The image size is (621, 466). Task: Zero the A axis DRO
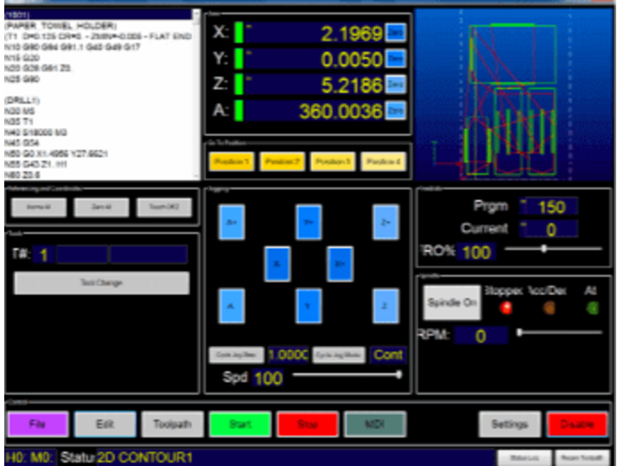point(395,110)
